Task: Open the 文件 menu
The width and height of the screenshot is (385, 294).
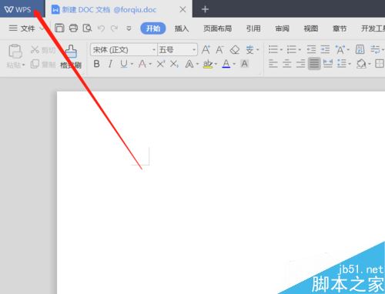Action: point(22,28)
